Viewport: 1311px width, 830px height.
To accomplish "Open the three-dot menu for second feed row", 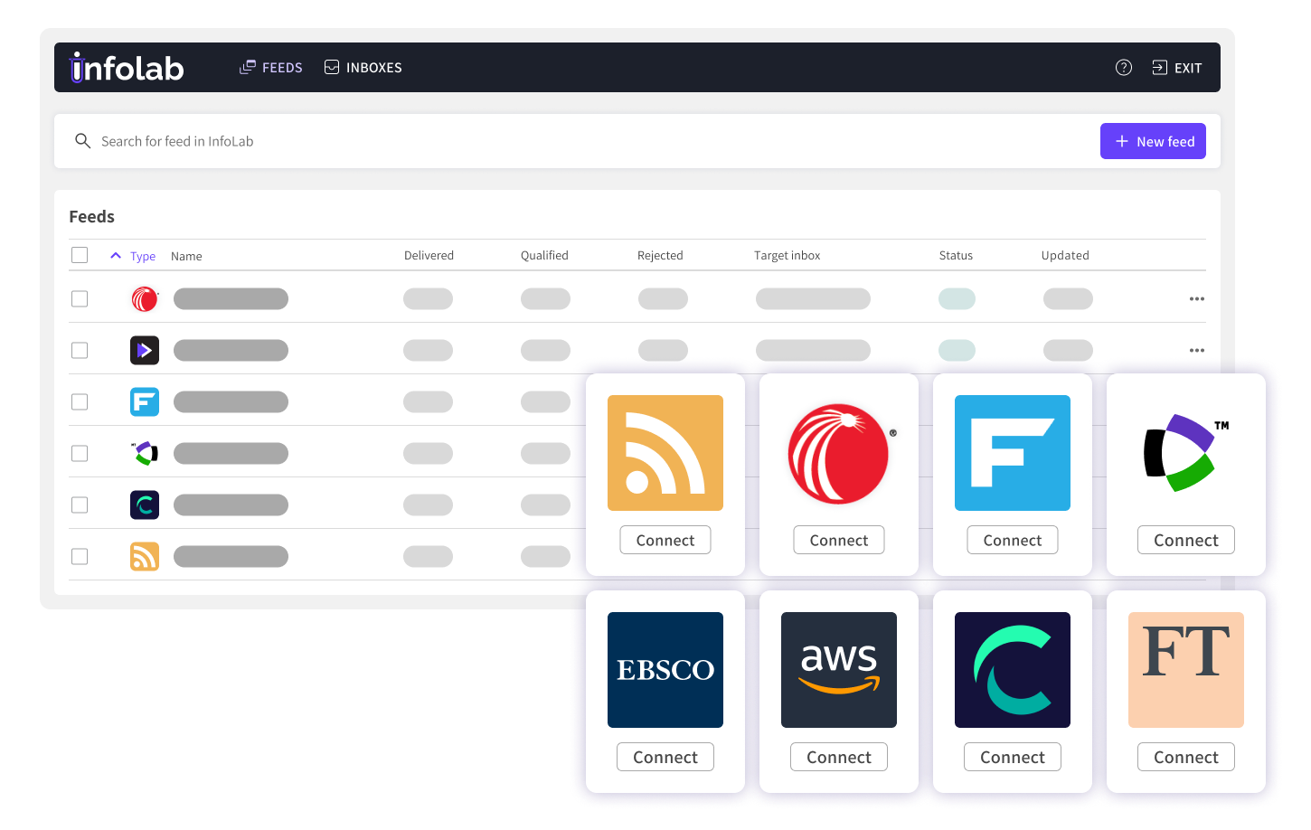I will coord(1196,350).
